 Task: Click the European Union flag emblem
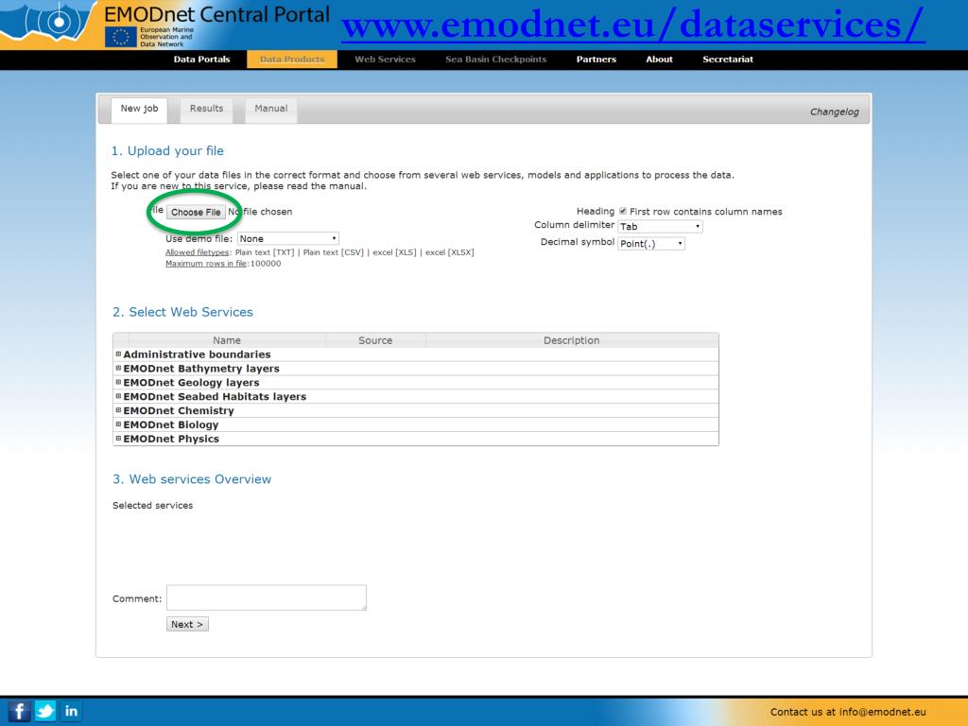[120, 37]
